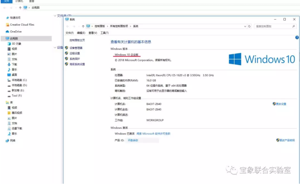Select 控制面板 in the breadcrumb path
The width and height of the screenshot is (300, 184).
100,26
